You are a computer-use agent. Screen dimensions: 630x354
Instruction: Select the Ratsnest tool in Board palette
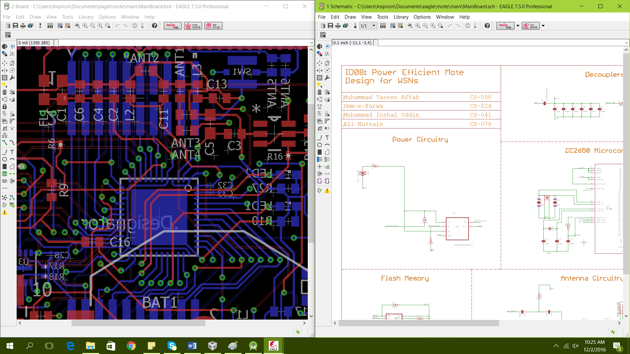point(5,198)
